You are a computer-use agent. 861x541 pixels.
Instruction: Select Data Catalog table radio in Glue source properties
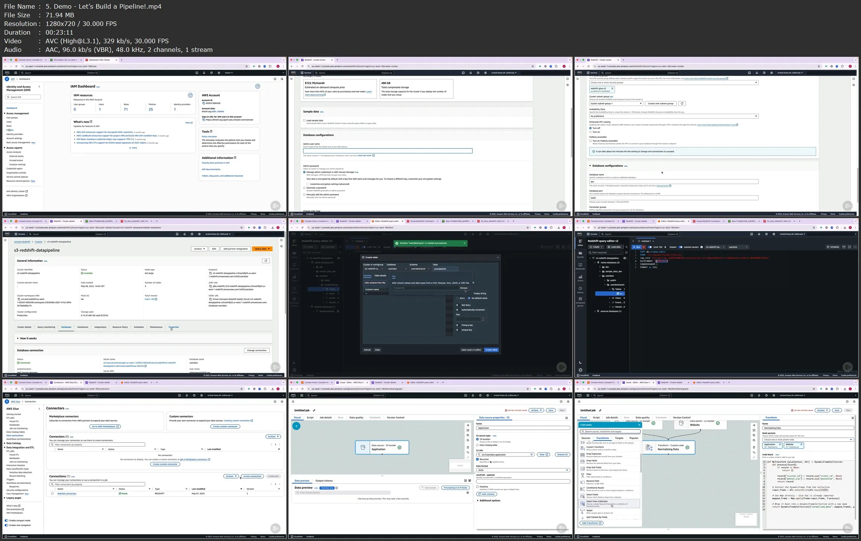[x=477, y=445]
